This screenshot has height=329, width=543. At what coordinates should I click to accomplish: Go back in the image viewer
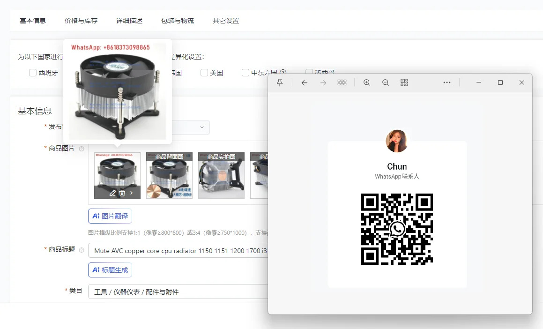click(305, 82)
